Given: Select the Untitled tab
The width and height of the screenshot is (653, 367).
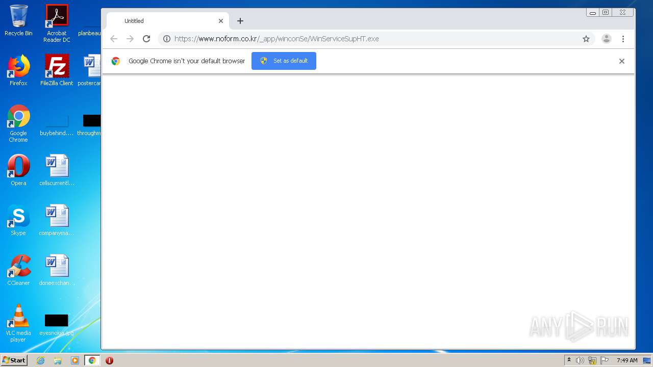Looking at the screenshot, I should pyautogui.click(x=167, y=21).
